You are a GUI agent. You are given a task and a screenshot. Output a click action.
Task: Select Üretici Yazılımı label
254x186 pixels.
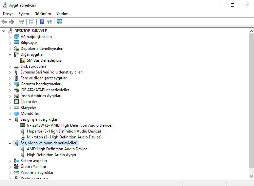(x=33, y=167)
